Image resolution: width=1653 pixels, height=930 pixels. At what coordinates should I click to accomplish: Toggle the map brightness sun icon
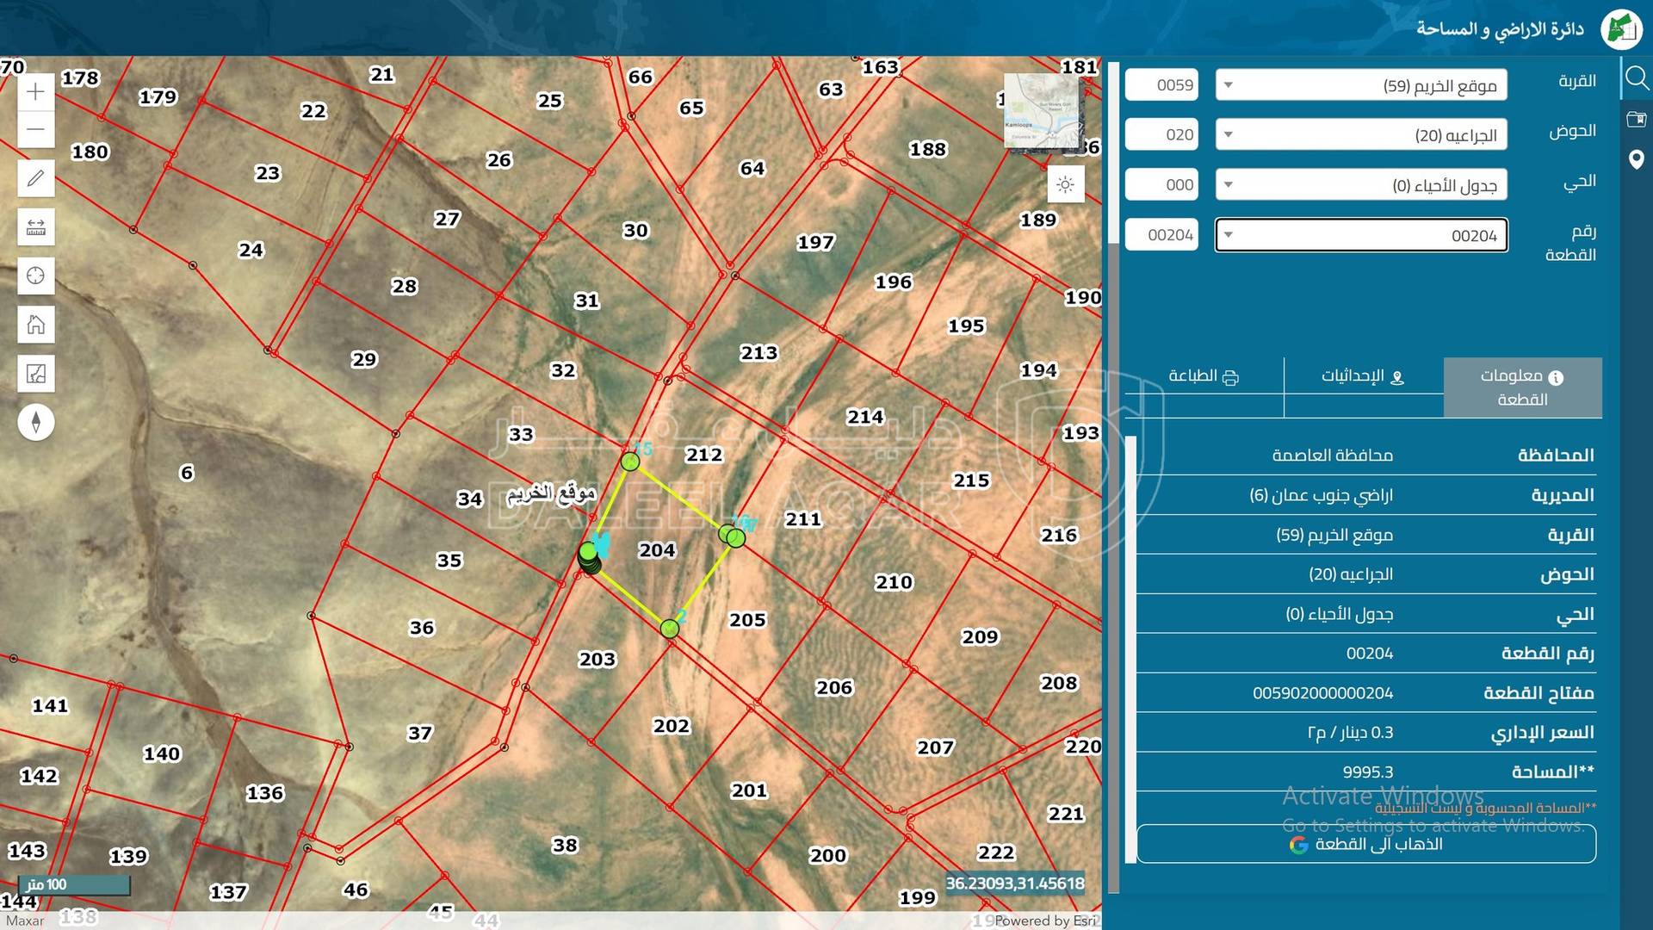[1065, 184]
